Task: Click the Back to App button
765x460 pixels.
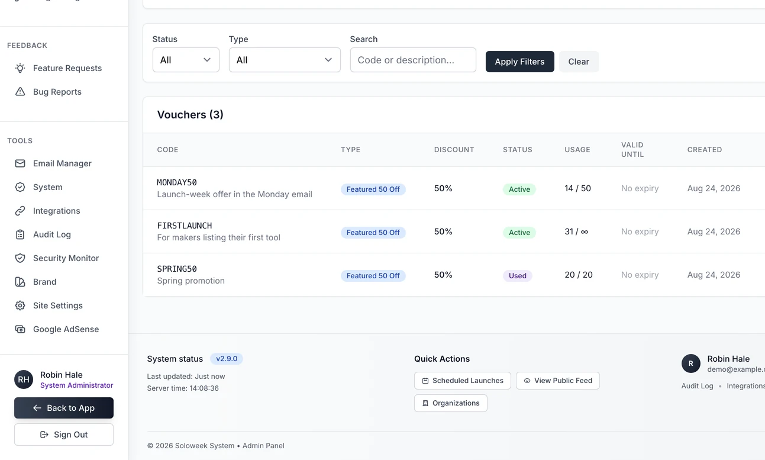Action: tap(64, 408)
